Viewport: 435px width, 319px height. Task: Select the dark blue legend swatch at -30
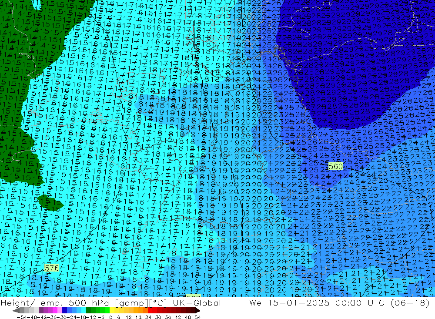(64, 310)
